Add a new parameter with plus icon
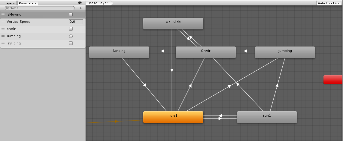Screen dimensions: 343x141 [x=81, y=8]
